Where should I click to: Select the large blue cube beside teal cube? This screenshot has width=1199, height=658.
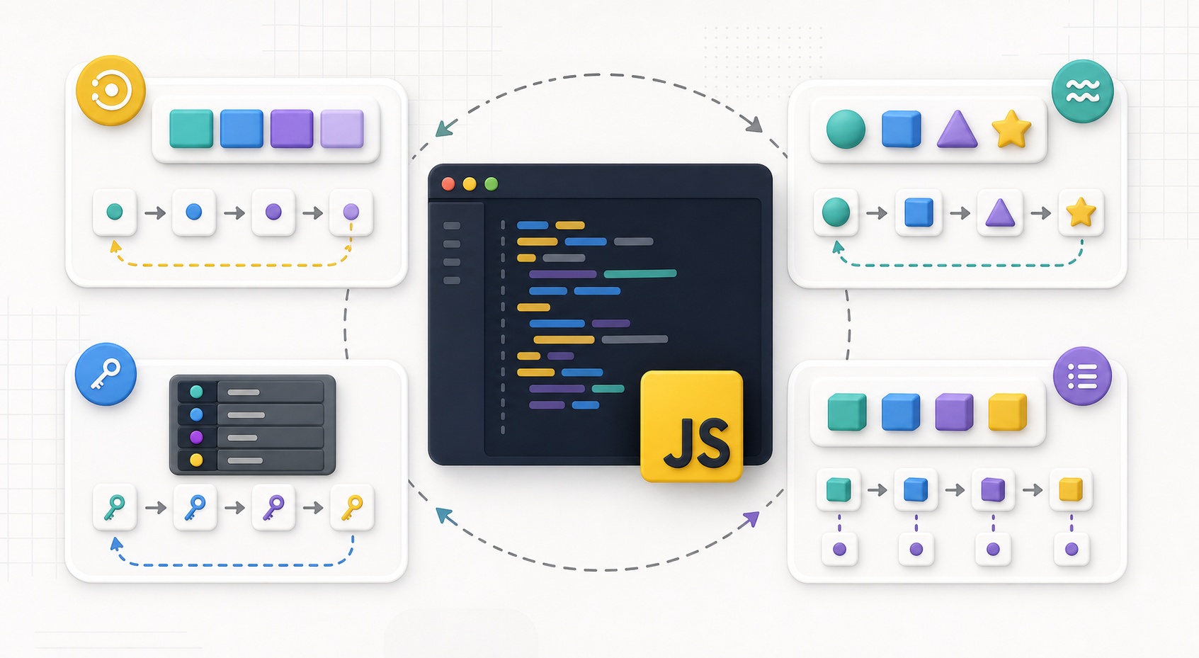[x=901, y=412]
